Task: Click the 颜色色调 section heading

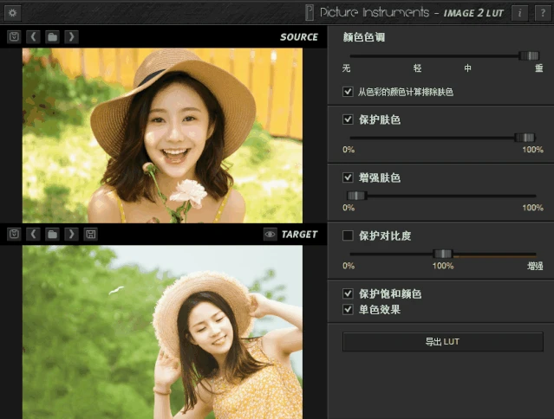Action: (364, 37)
